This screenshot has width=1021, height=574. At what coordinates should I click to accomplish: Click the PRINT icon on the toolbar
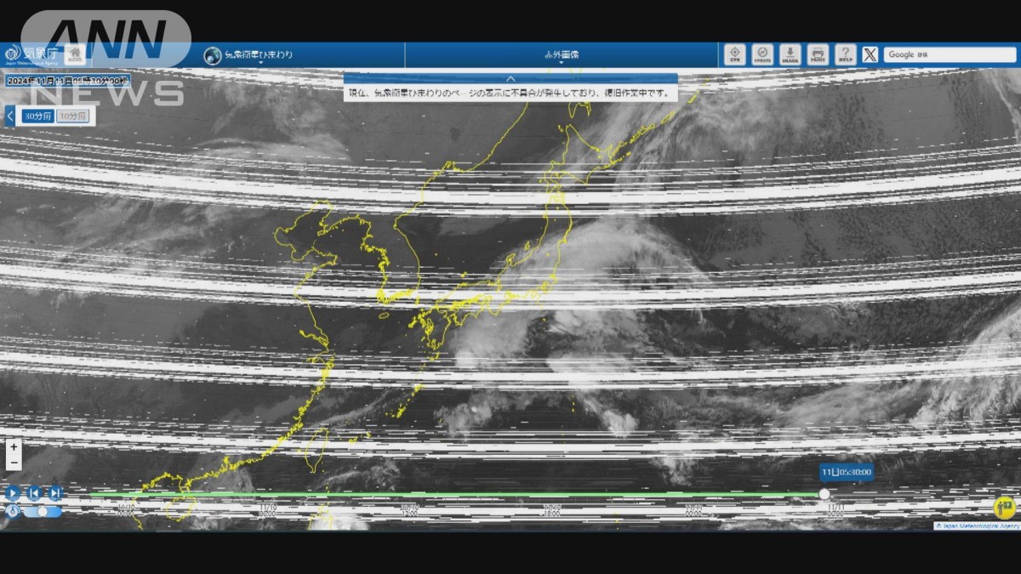tap(817, 54)
